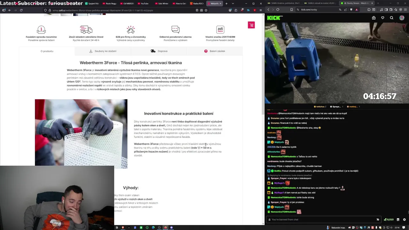Expand the tab list dropdown in left browser
Image resolution: width=409 pixels, height=230 pixels.
point(233,4)
